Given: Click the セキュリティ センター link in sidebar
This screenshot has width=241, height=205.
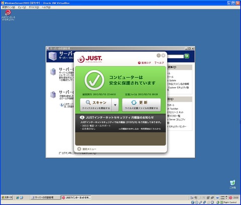Looking at the screenshot, I should tap(177, 126).
